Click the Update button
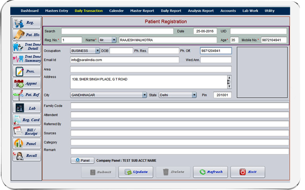Screen dimensions: 305x190 pos(136,172)
